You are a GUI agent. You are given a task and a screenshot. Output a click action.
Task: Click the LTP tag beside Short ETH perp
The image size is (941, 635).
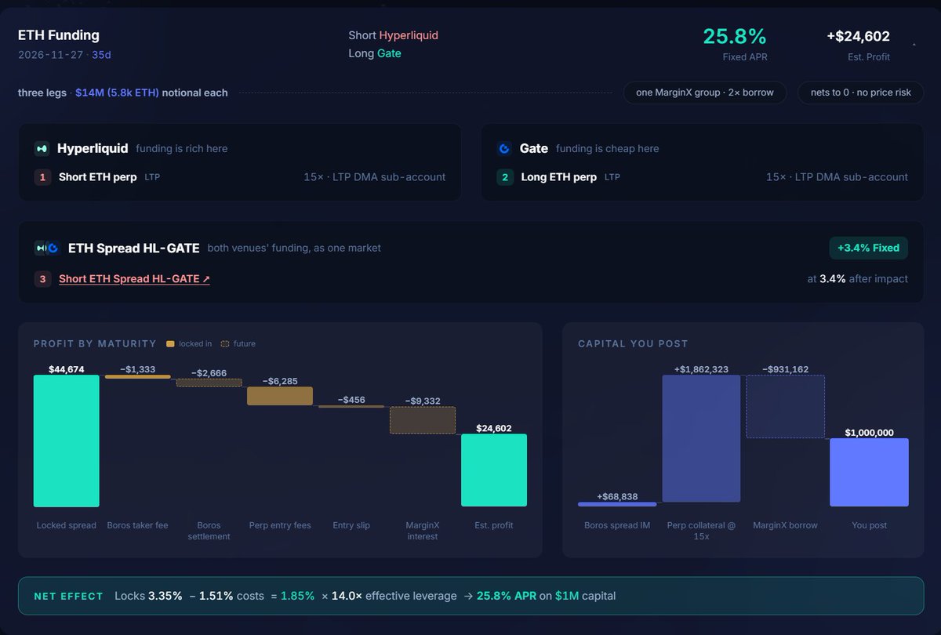pos(152,177)
